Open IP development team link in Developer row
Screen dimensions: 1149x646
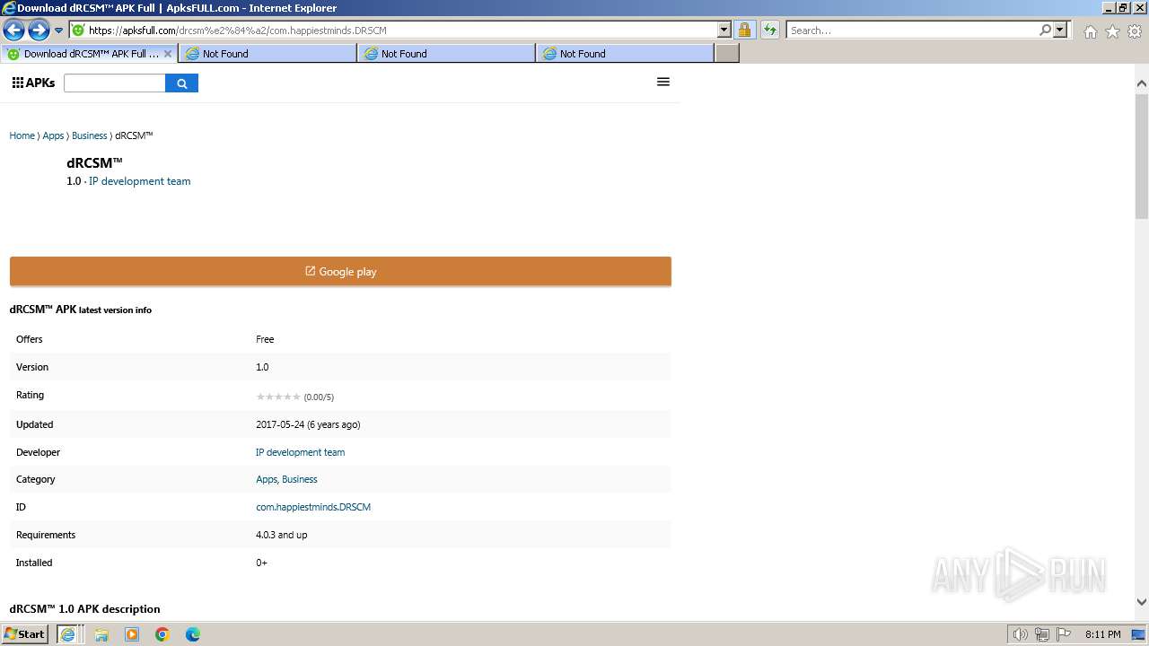tap(300, 452)
